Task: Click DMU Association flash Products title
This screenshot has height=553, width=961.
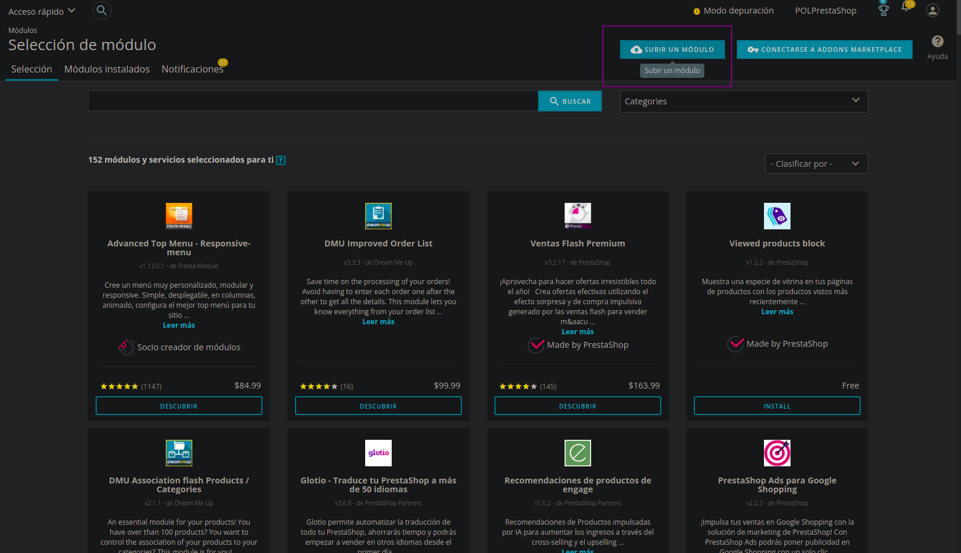Action: point(179,485)
